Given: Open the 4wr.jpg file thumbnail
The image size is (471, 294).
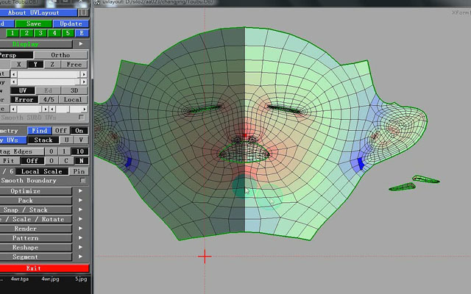Looking at the screenshot, I should 50,279.
